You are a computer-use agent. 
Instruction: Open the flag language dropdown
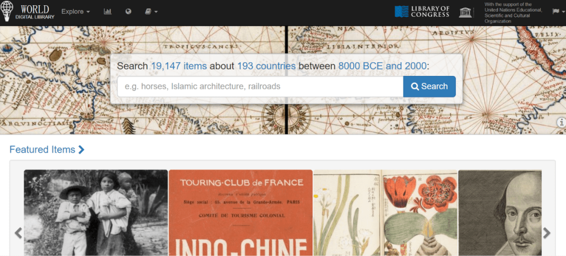[559, 12]
